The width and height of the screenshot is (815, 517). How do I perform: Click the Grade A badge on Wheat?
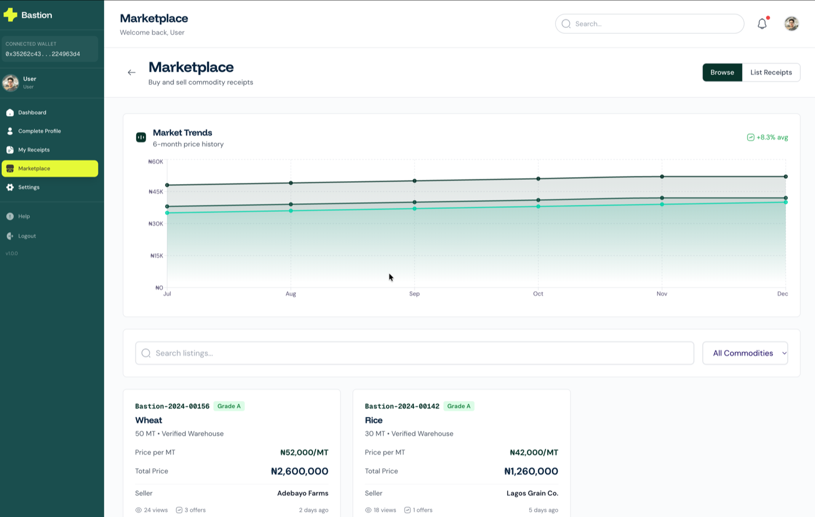click(229, 406)
